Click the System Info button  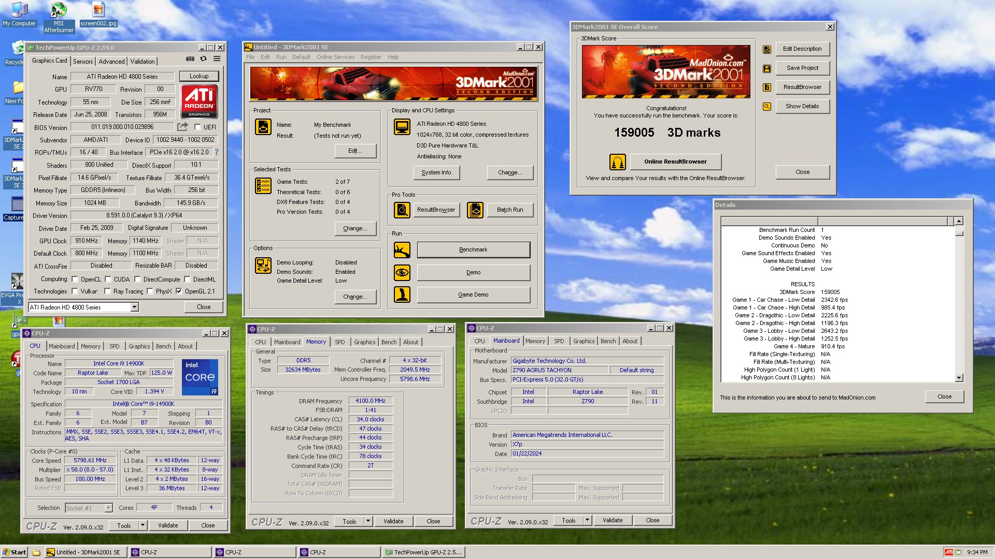point(436,173)
